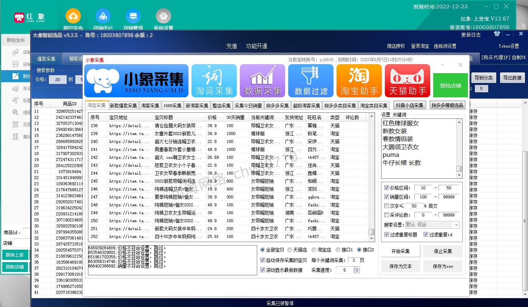Image resolution: width=528 pixels, height=307 pixels.
Task: Increase 采集速度 with the up stepper arrow
Action: [x=357, y=268]
